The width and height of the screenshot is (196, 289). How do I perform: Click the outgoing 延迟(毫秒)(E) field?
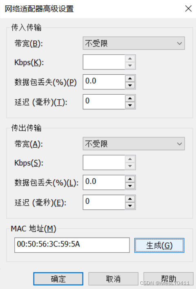(x=104, y=202)
